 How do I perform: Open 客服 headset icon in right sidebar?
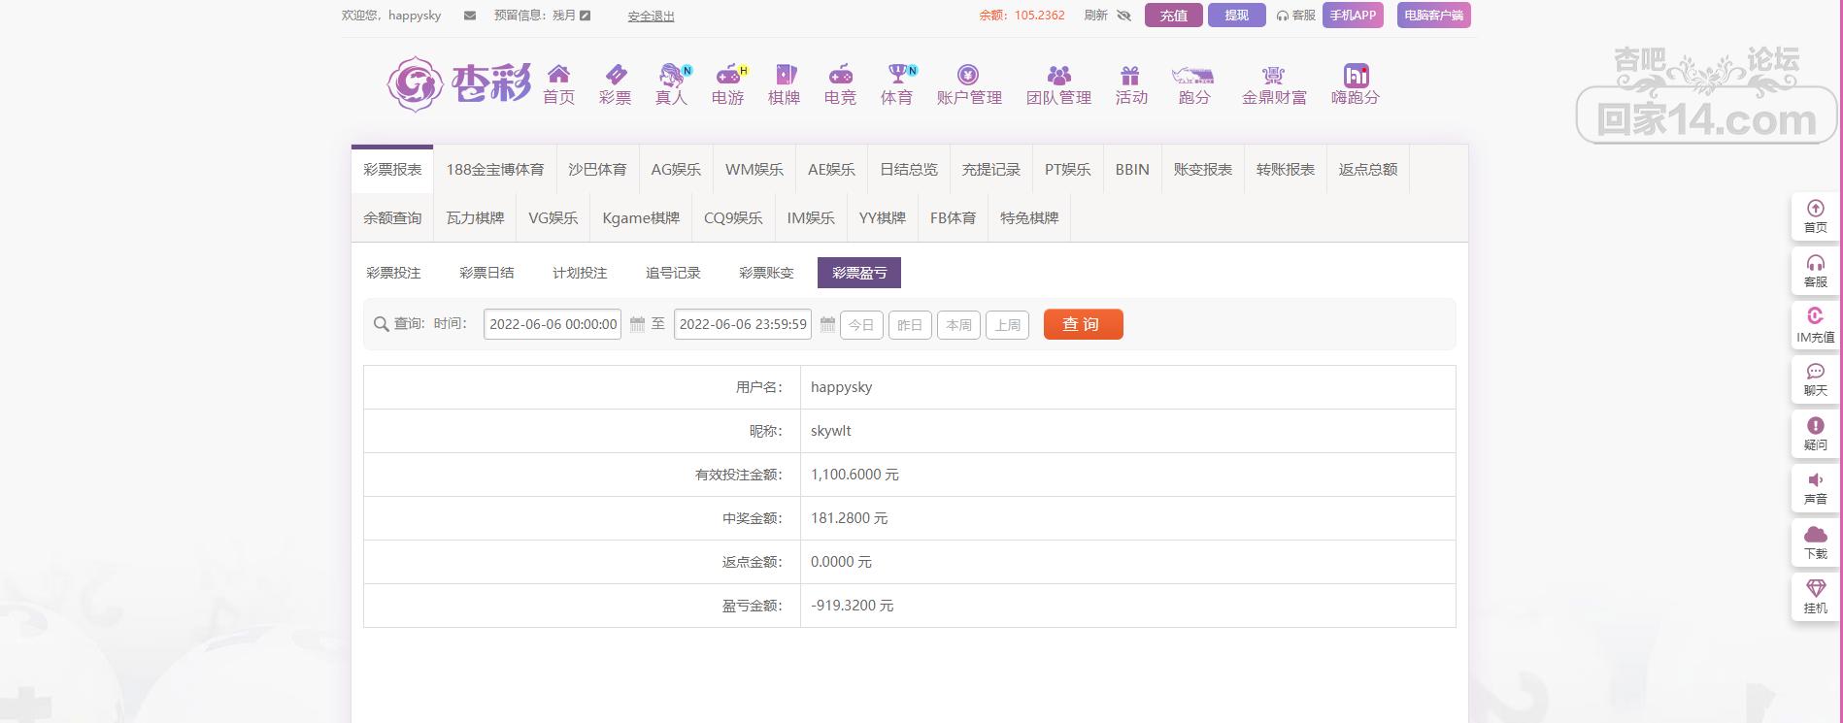coord(1815,264)
